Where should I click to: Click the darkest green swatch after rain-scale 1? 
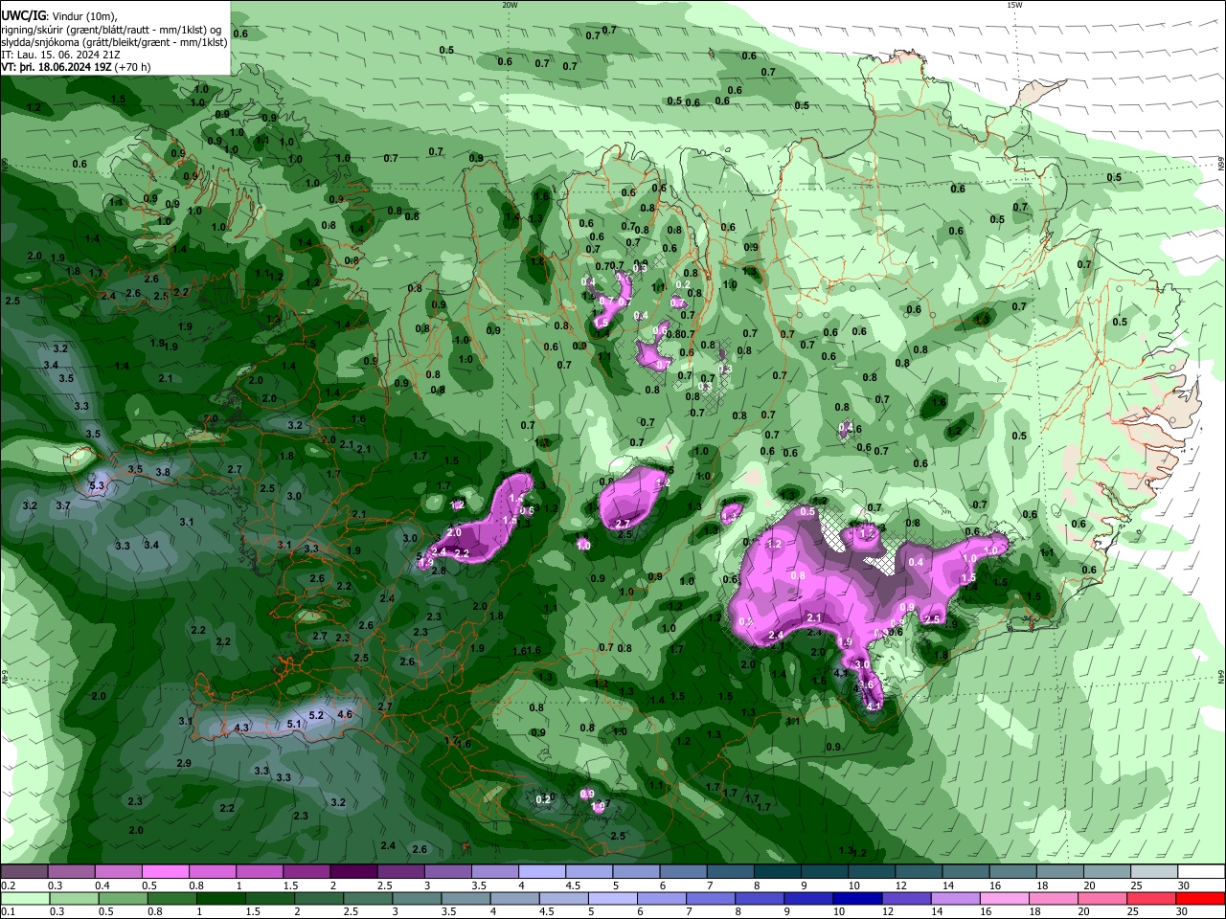(x=219, y=898)
